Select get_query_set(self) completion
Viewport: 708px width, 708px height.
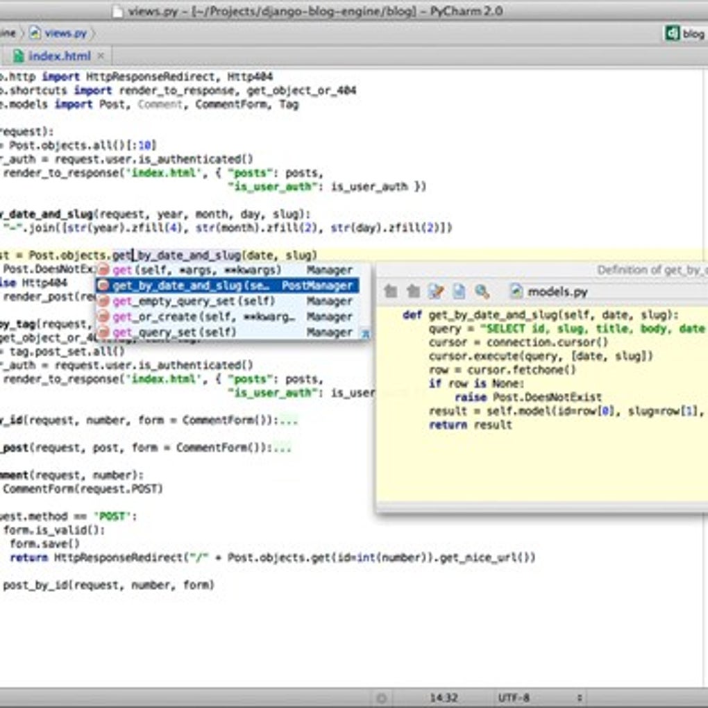tap(228, 332)
